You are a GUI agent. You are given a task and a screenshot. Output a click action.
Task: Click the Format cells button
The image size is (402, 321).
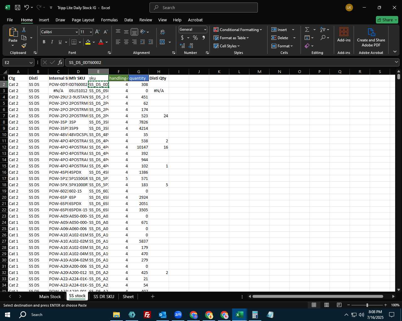pos(282,46)
